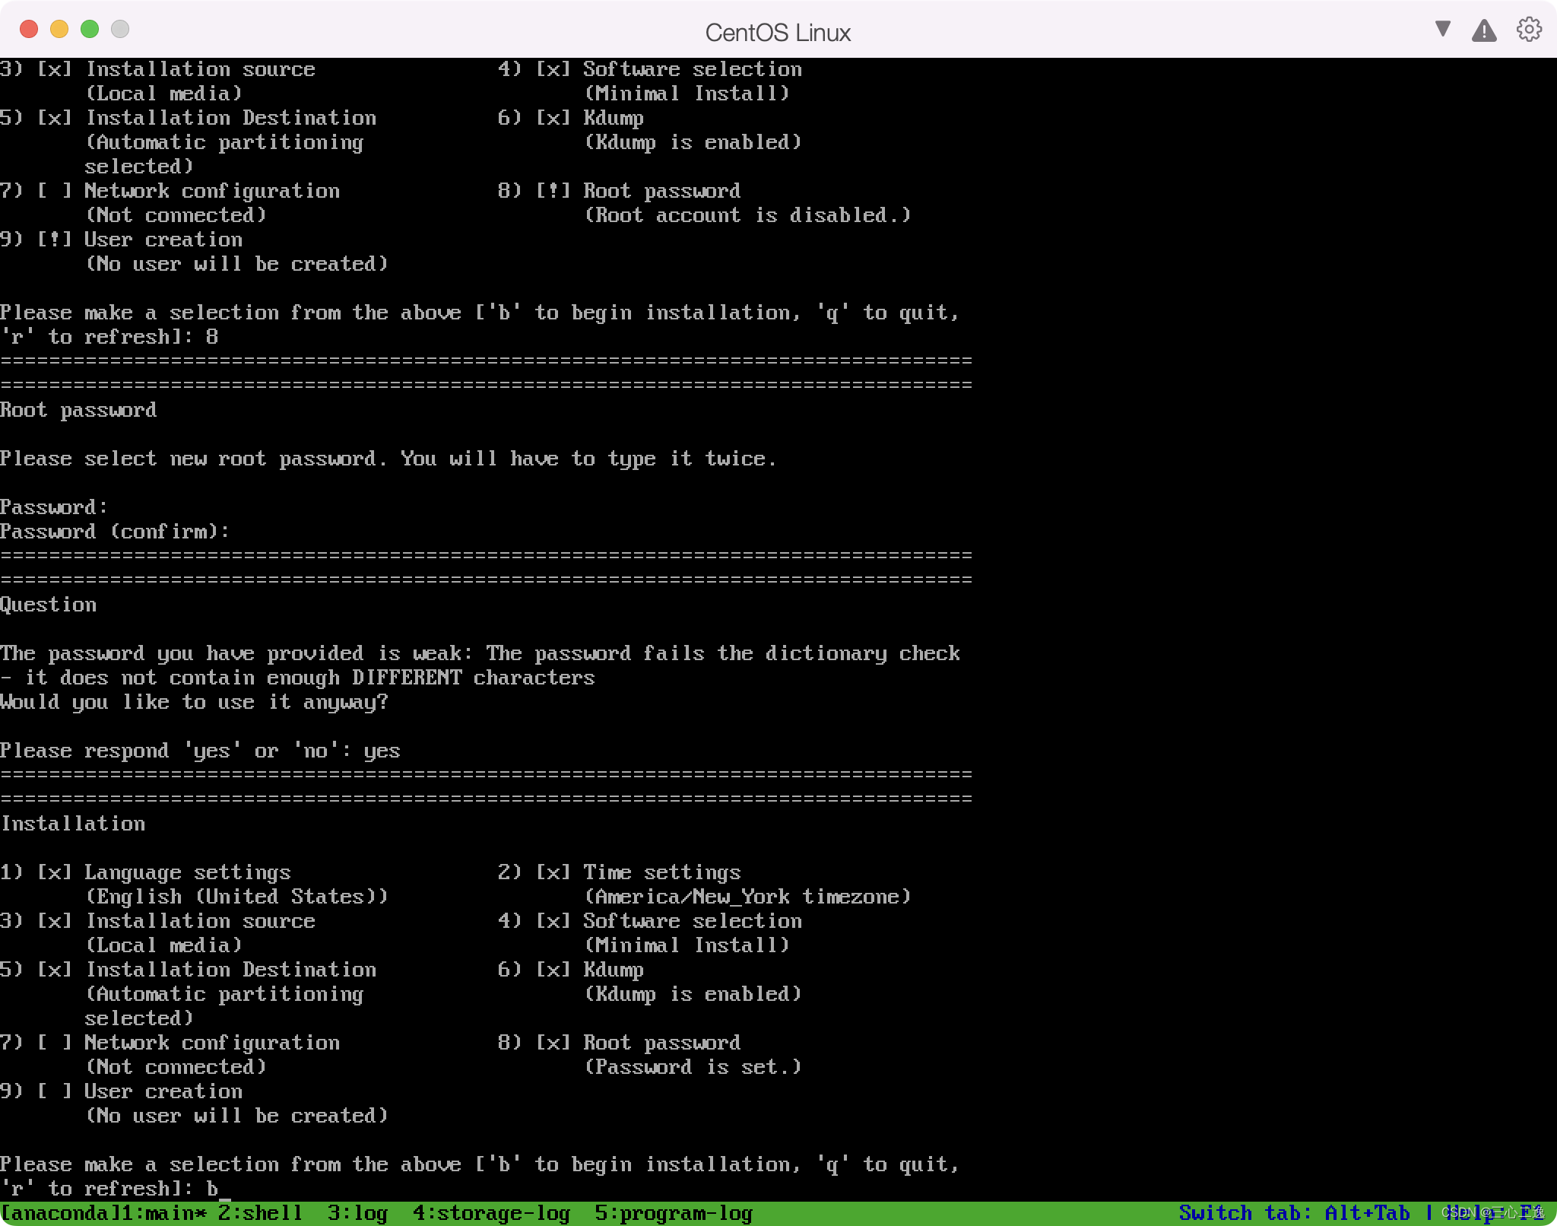Click the CentOS Linux window title
The image size is (1557, 1226).
[x=778, y=32]
